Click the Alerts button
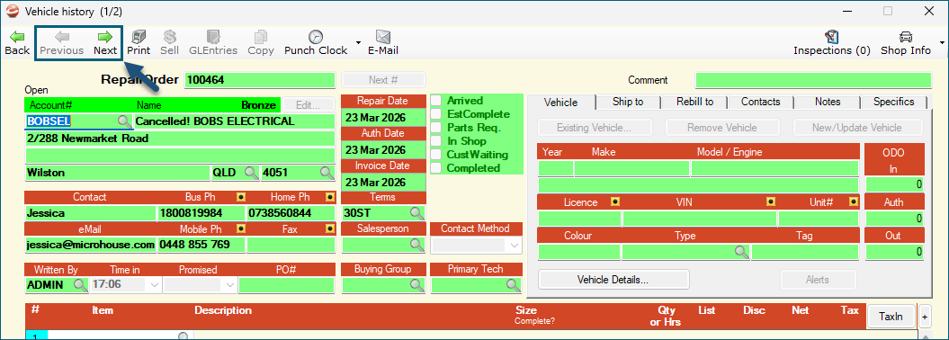Screen dimensions: 949x340 coord(819,280)
